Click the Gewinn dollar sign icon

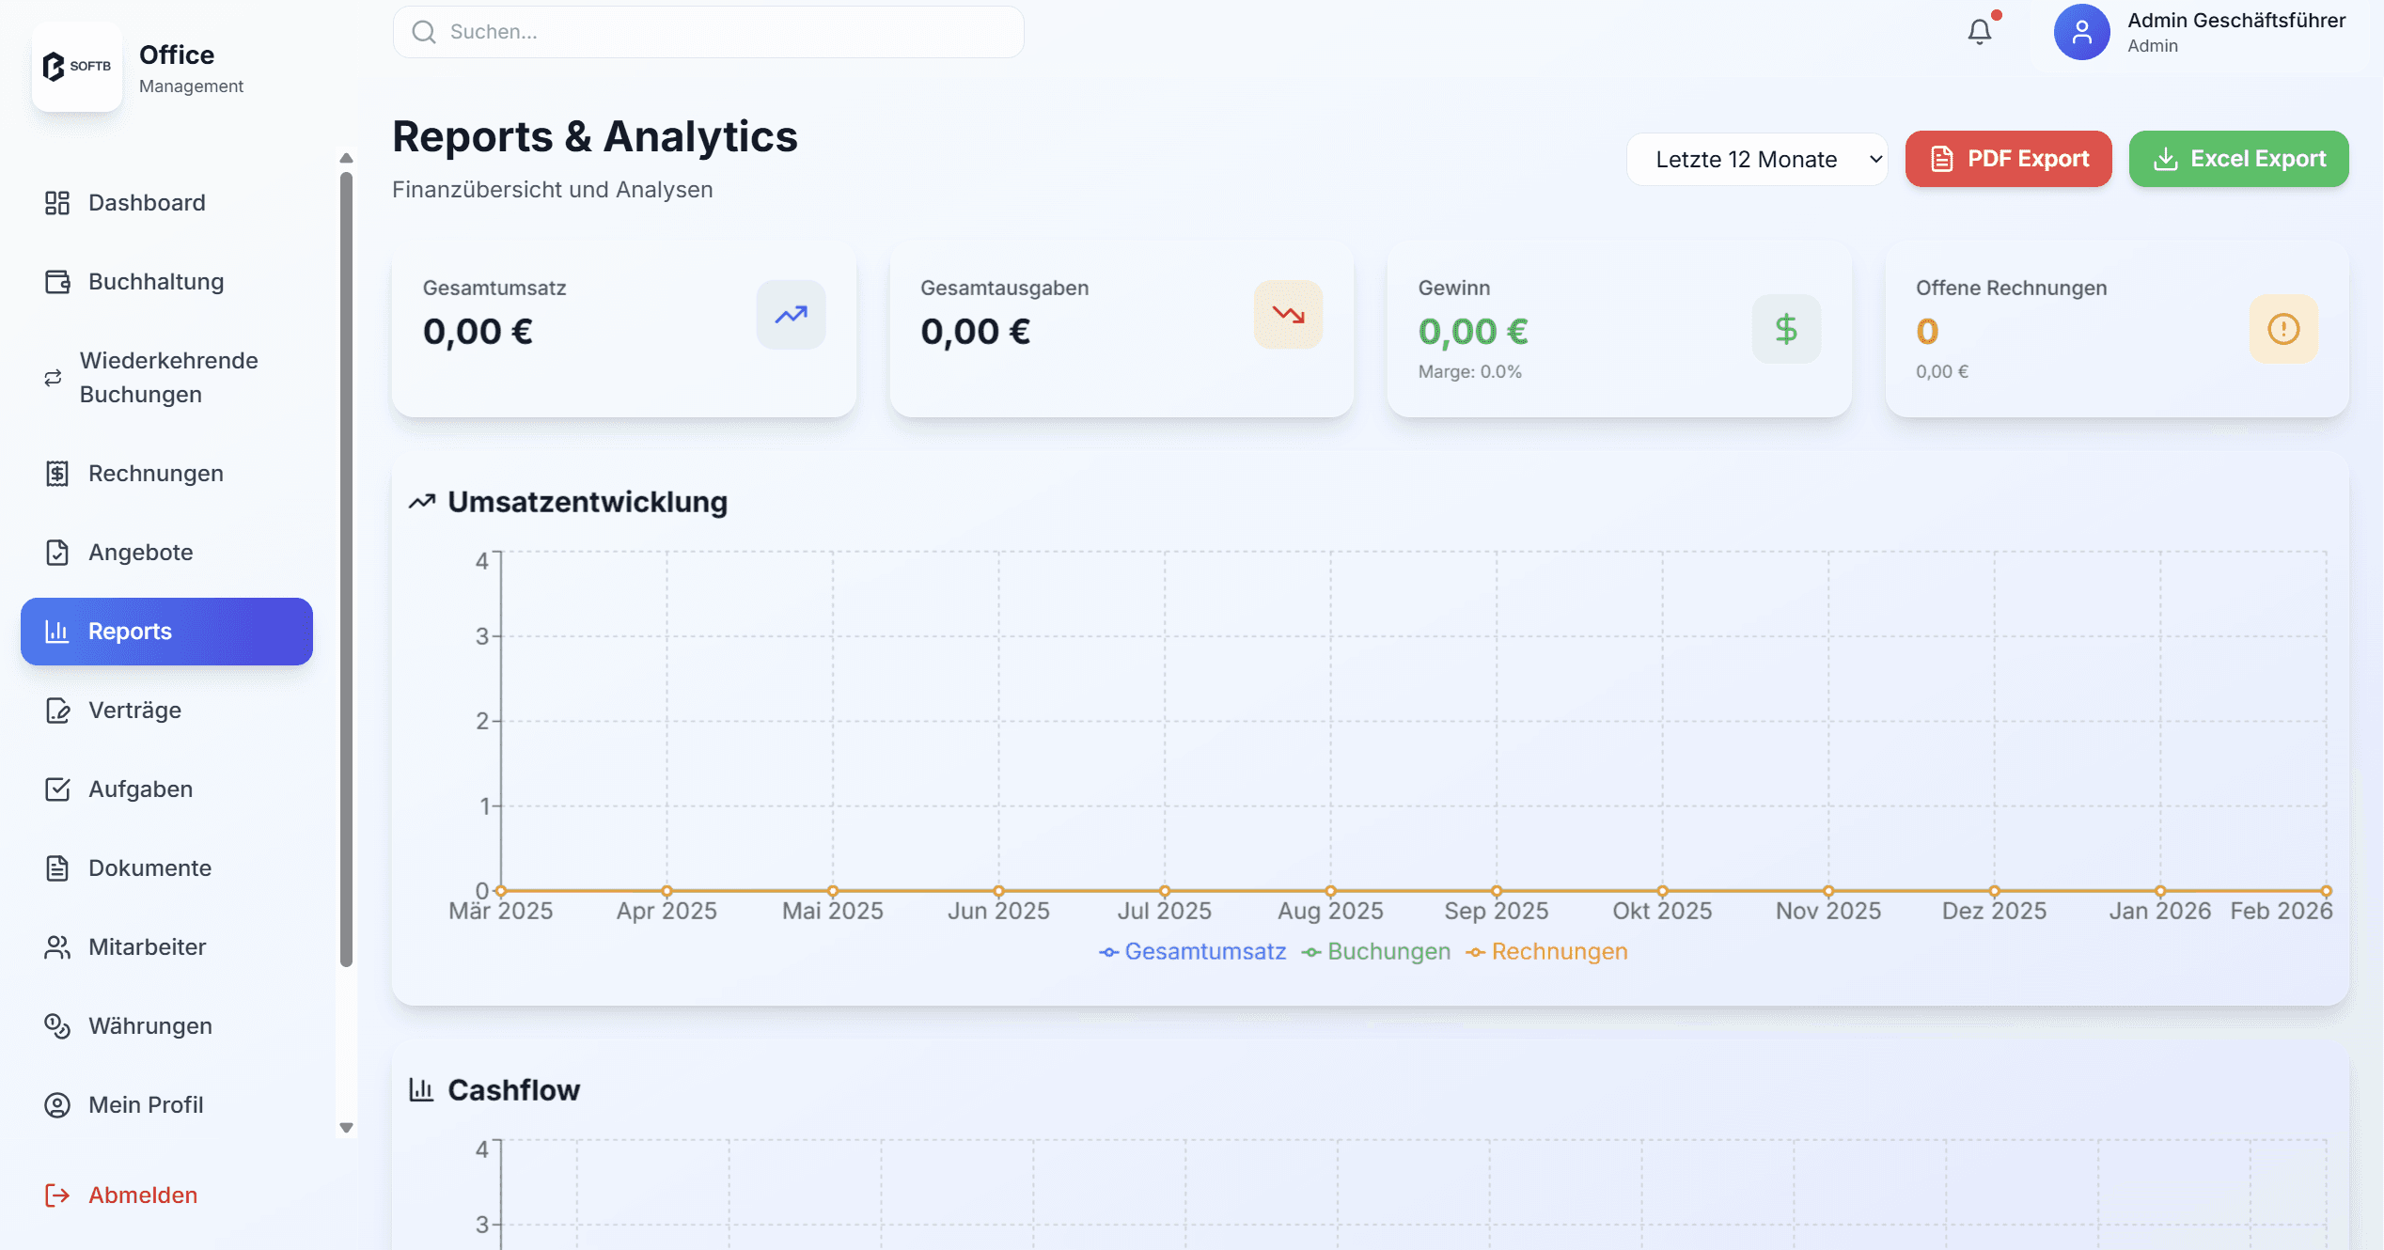[x=1786, y=329]
